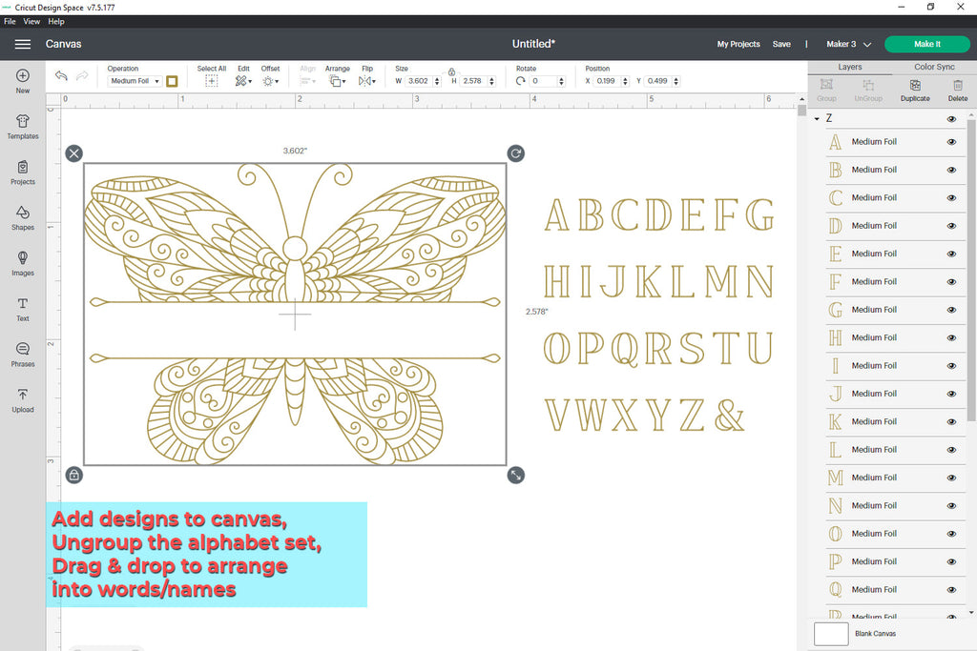
Task: Click the Blank Canvas swatch
Action: click(x=831, y=634)
